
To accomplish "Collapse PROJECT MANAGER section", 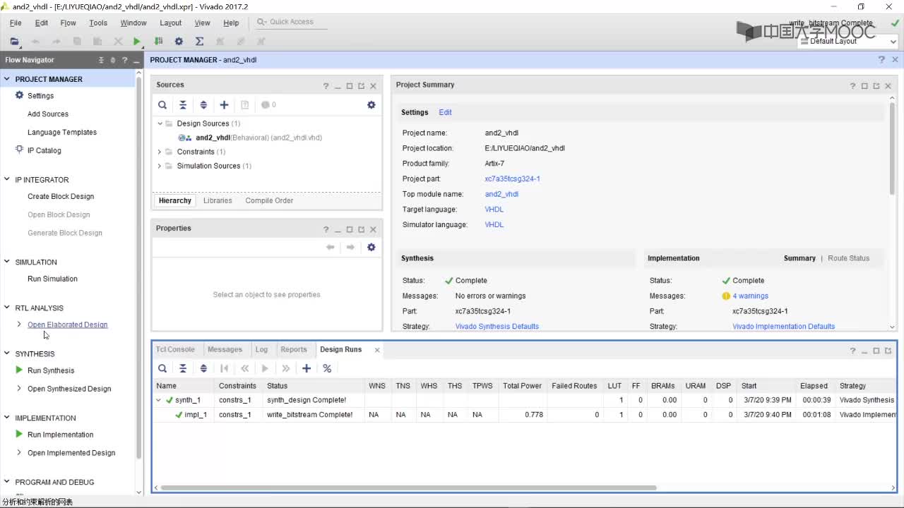I will pos(7,79).
